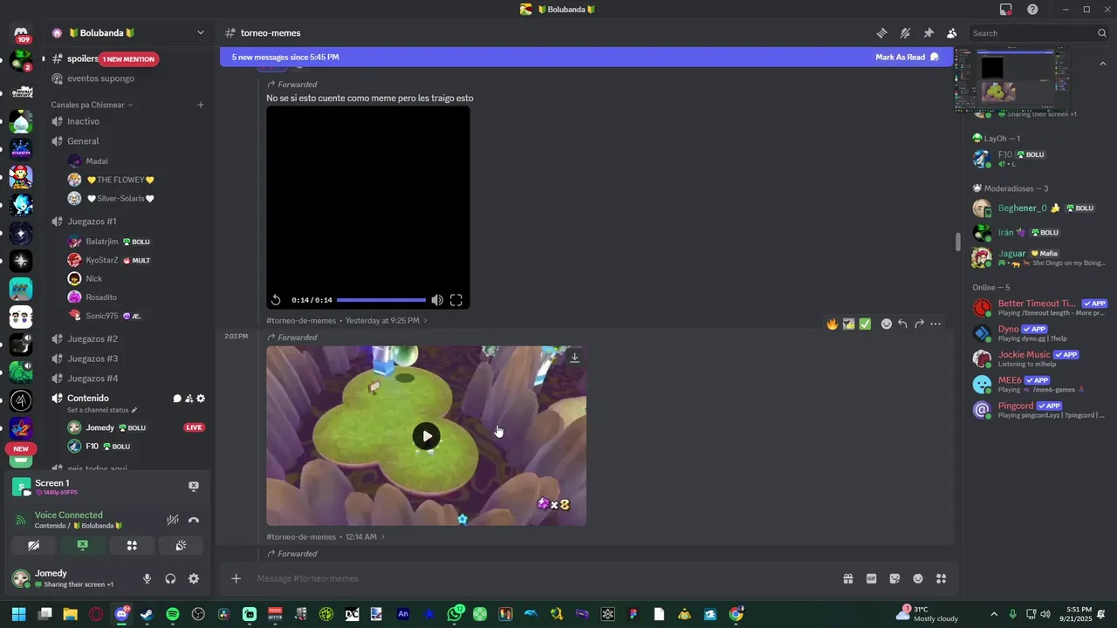Collapse Canales pa Chismear category
1117x628 pixels.
coord(92,105)
